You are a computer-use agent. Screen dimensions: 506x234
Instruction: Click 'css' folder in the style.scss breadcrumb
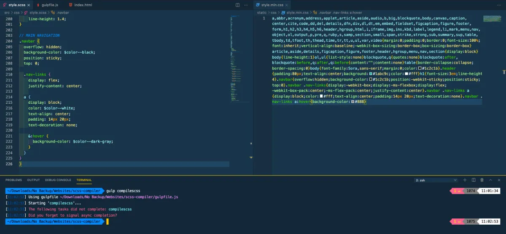(x=16, y=13)
